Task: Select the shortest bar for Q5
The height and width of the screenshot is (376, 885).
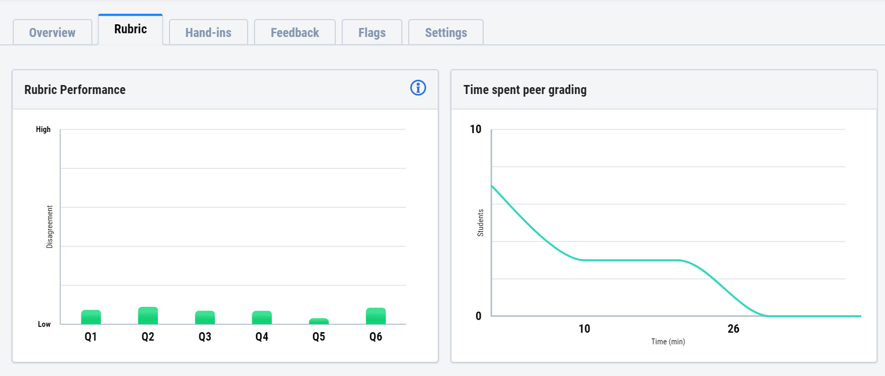Action: pos(319,321)
